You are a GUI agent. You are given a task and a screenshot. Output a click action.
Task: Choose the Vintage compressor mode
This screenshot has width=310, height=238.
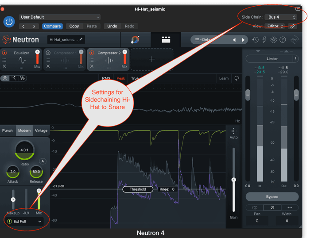[x=41, y=131]
